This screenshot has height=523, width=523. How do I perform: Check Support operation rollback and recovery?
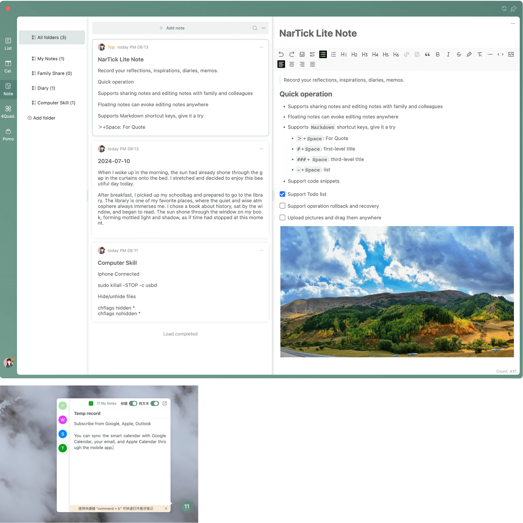point(282,206)
